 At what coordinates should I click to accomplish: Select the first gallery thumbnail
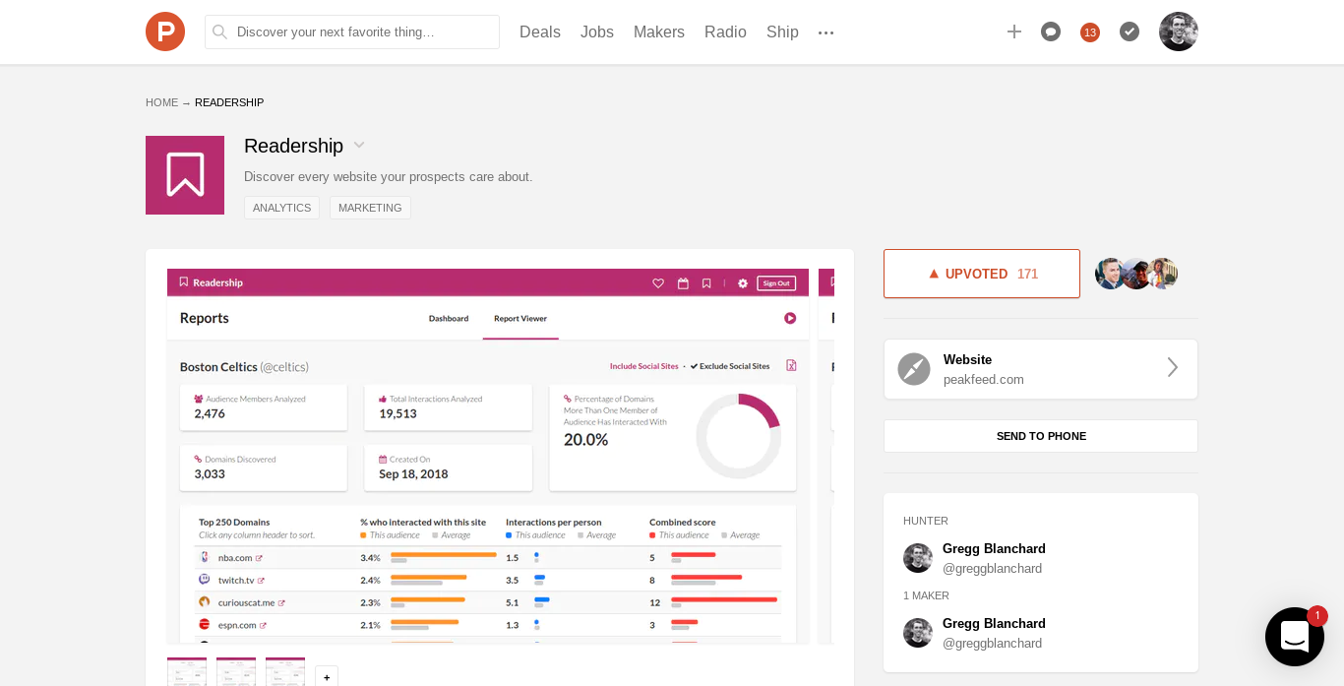187,671
